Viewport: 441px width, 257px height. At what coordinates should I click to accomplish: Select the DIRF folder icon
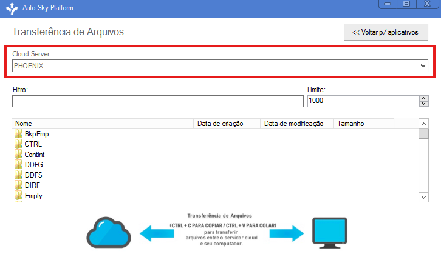tap(18, 185)
